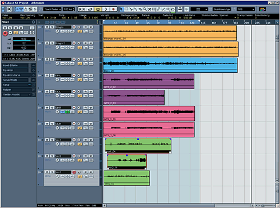
Task: Enable monitor on the Bongos2 track
Action: (x=79, y=43)
